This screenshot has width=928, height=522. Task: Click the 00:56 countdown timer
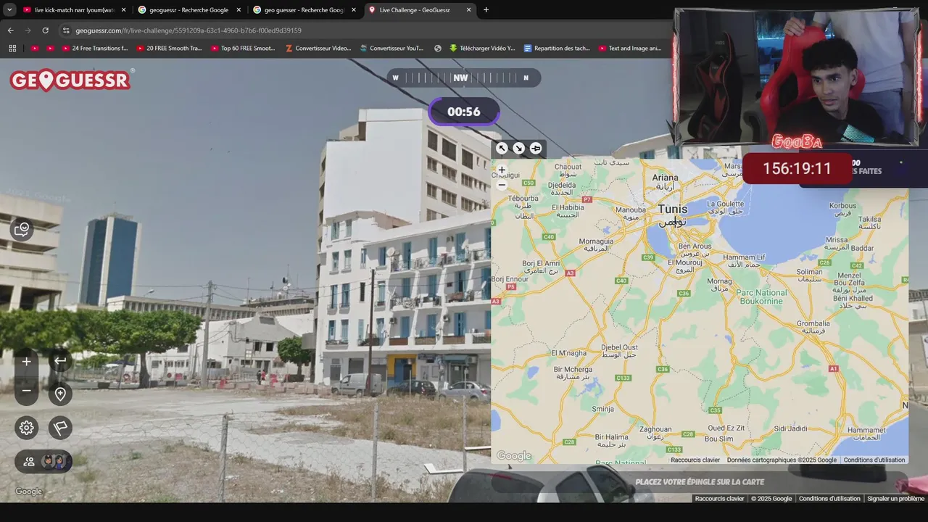click(x=464, y=112)
